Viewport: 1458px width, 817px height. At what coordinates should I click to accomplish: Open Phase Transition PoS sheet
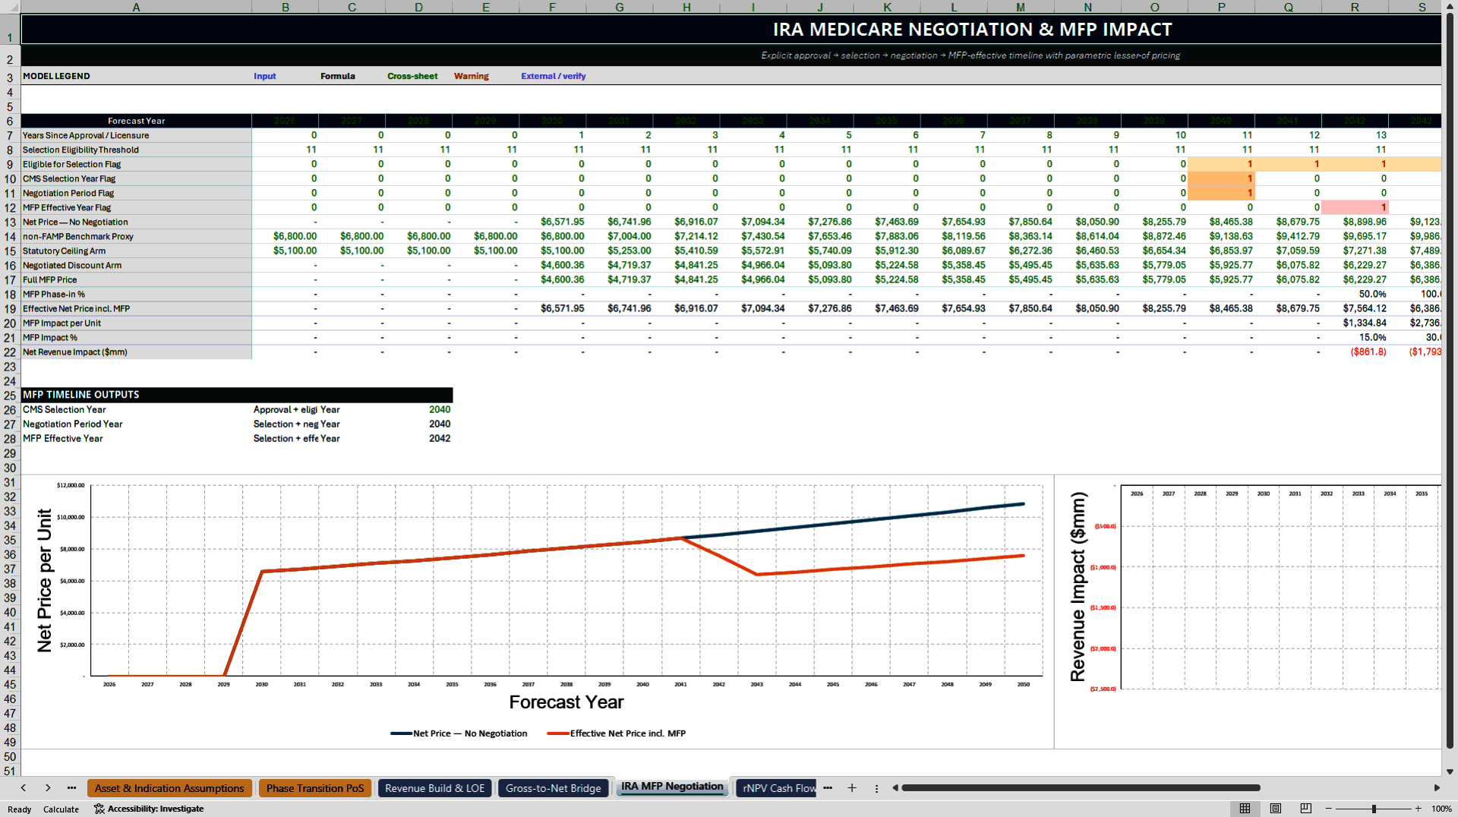tap(315, 788)
